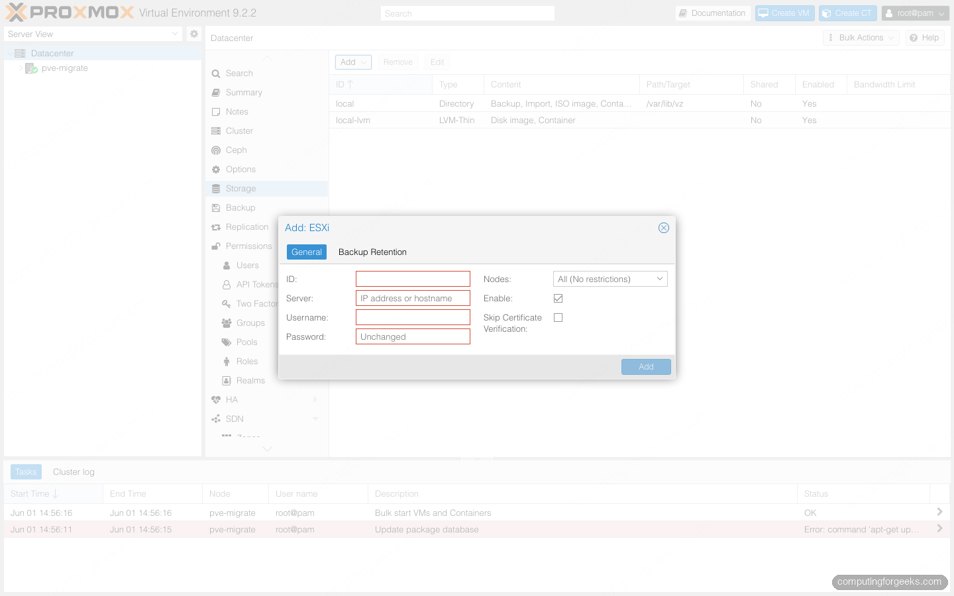This screenshot has height=596, width=954.
Task: Click the Cluster servers icon
Action: [x=216, y=131]
